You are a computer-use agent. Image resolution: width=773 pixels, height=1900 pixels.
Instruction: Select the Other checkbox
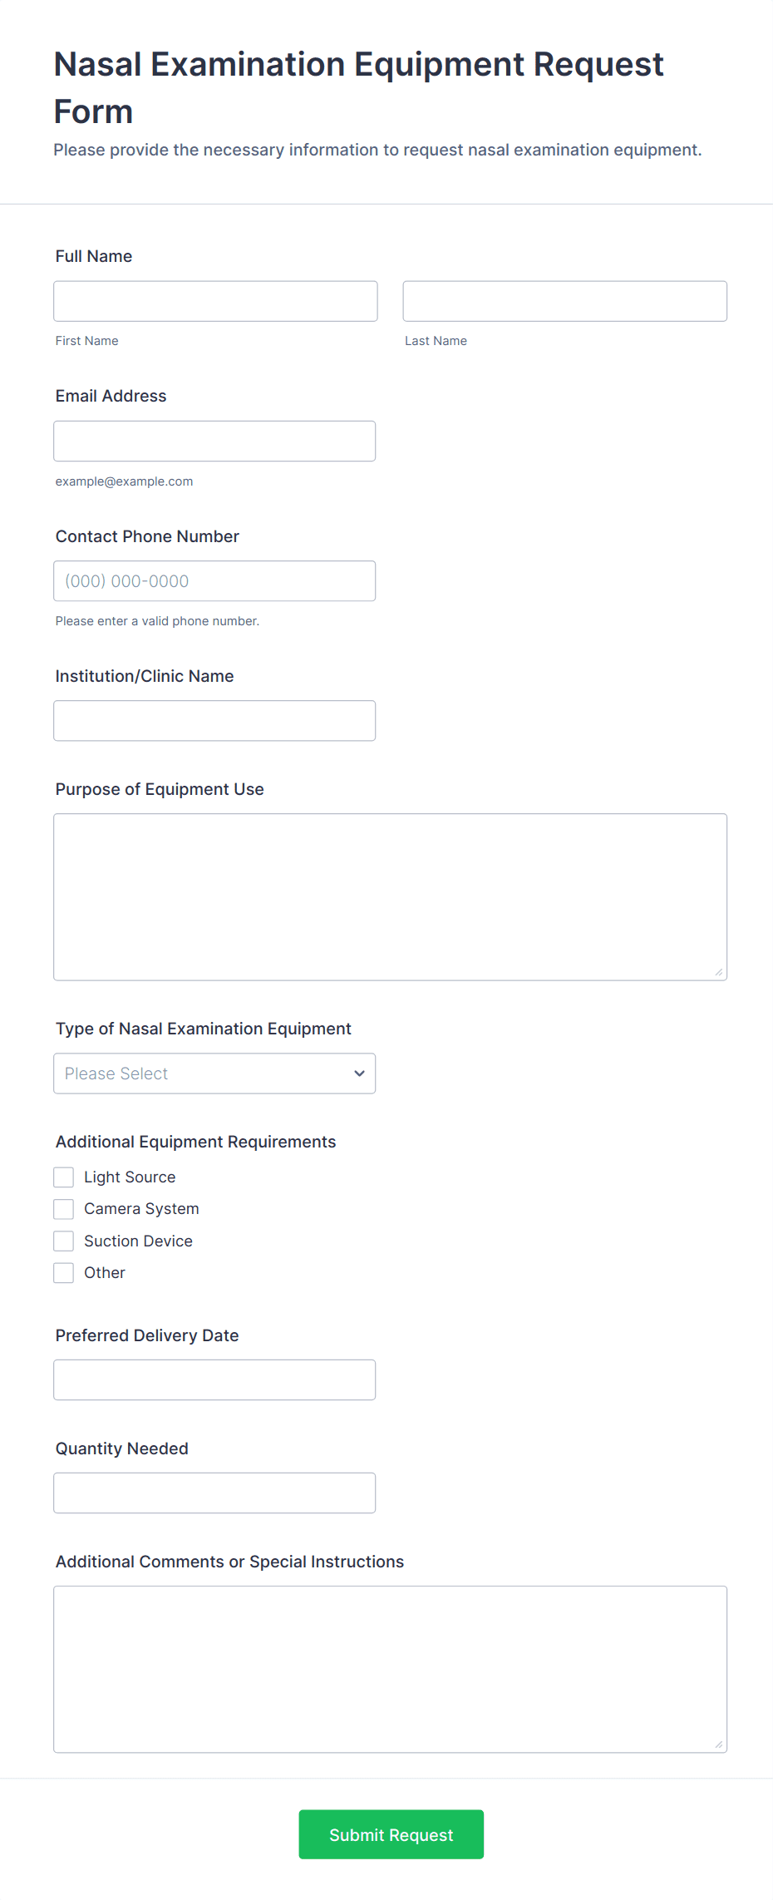click(64, 1273)
